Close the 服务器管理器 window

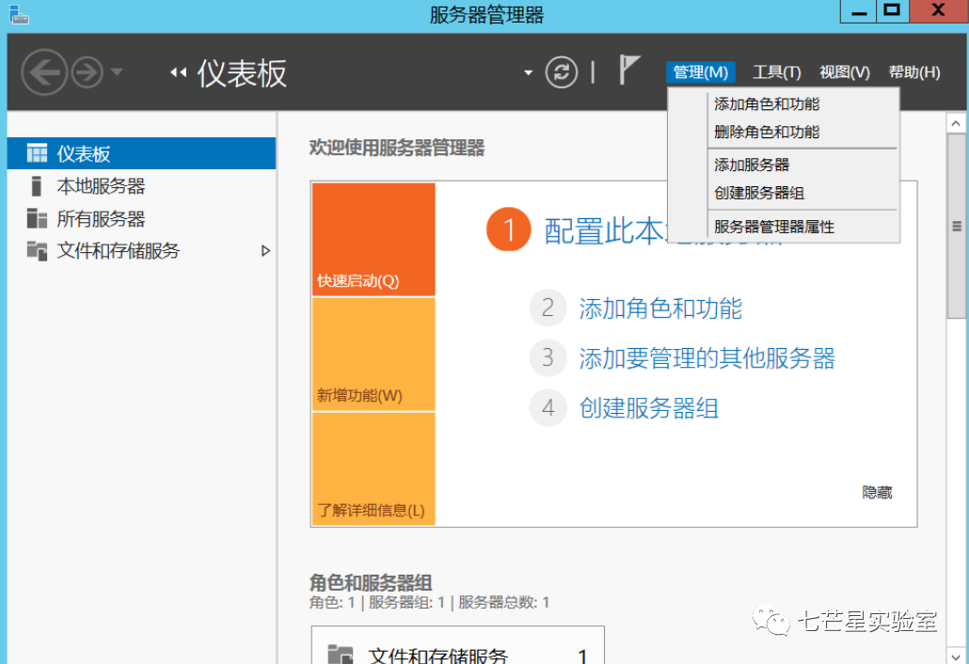point(938,11)
